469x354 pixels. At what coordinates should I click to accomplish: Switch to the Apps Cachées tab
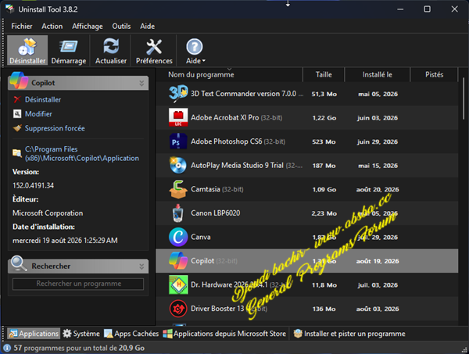point(131,334)
